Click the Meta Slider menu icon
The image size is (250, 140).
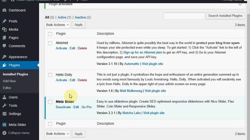click(x=4, y=125)
